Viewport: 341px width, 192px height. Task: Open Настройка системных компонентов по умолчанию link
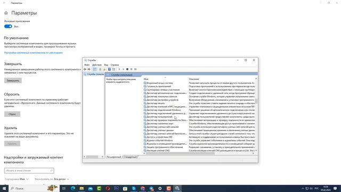pos(34,53)
